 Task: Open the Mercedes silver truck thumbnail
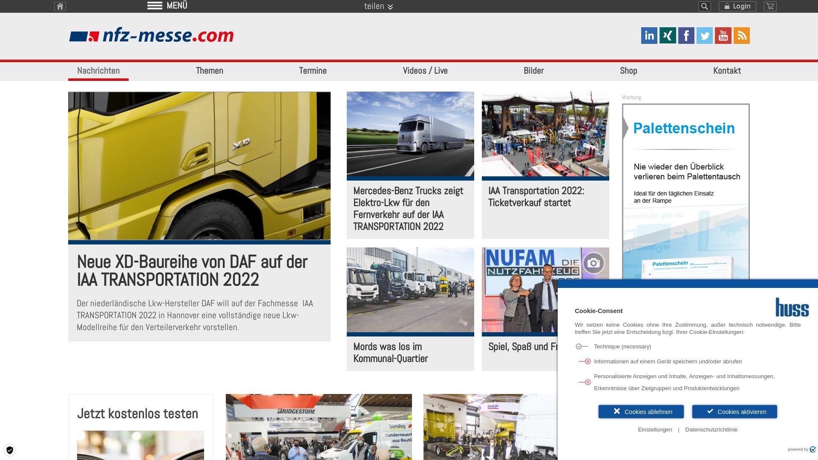click(410, 134)
